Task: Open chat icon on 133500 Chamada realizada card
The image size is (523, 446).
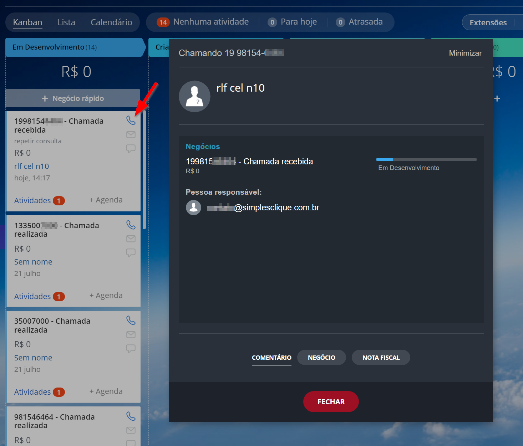Action: coord(131,253)
